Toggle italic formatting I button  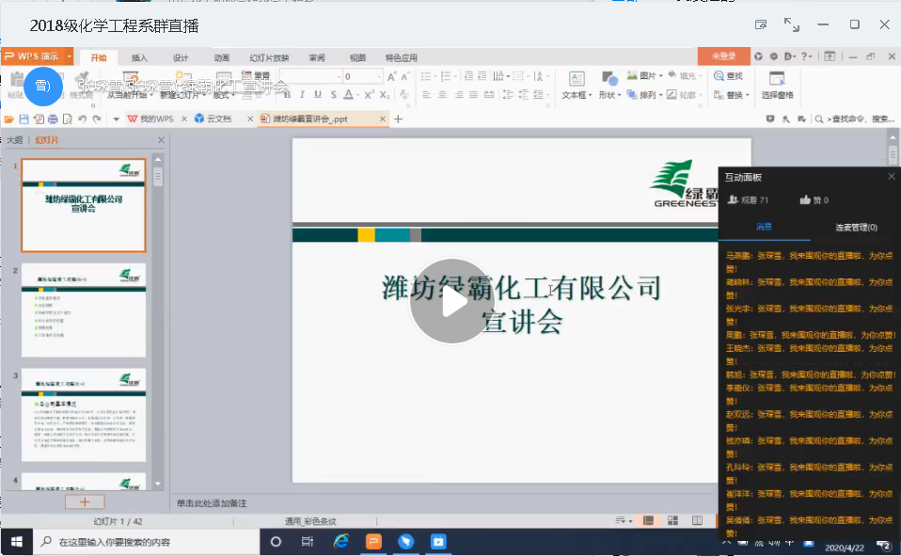[x=302, y=95]
